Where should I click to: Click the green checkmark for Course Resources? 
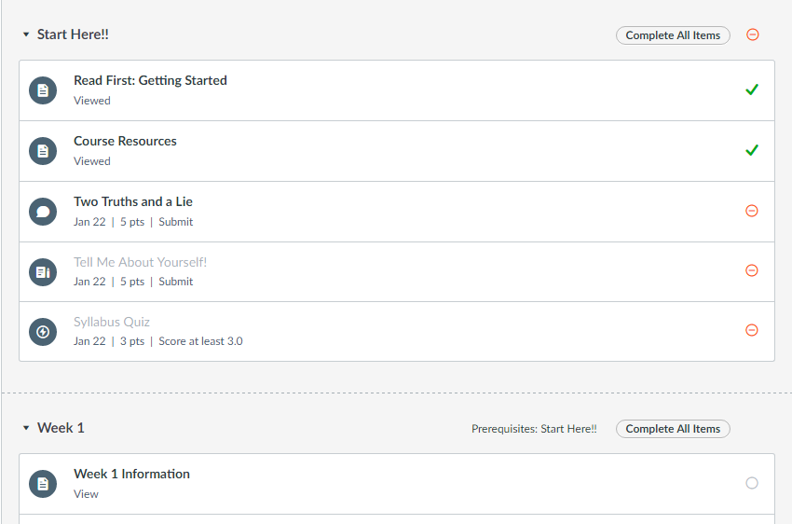tap(752, 150)
